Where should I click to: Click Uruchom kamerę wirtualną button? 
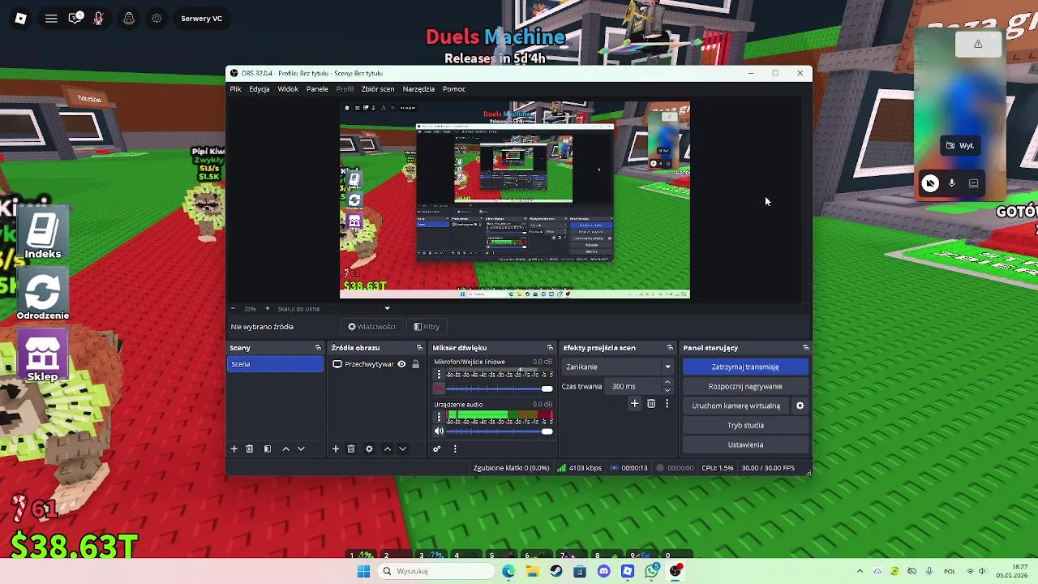point(736,406)
